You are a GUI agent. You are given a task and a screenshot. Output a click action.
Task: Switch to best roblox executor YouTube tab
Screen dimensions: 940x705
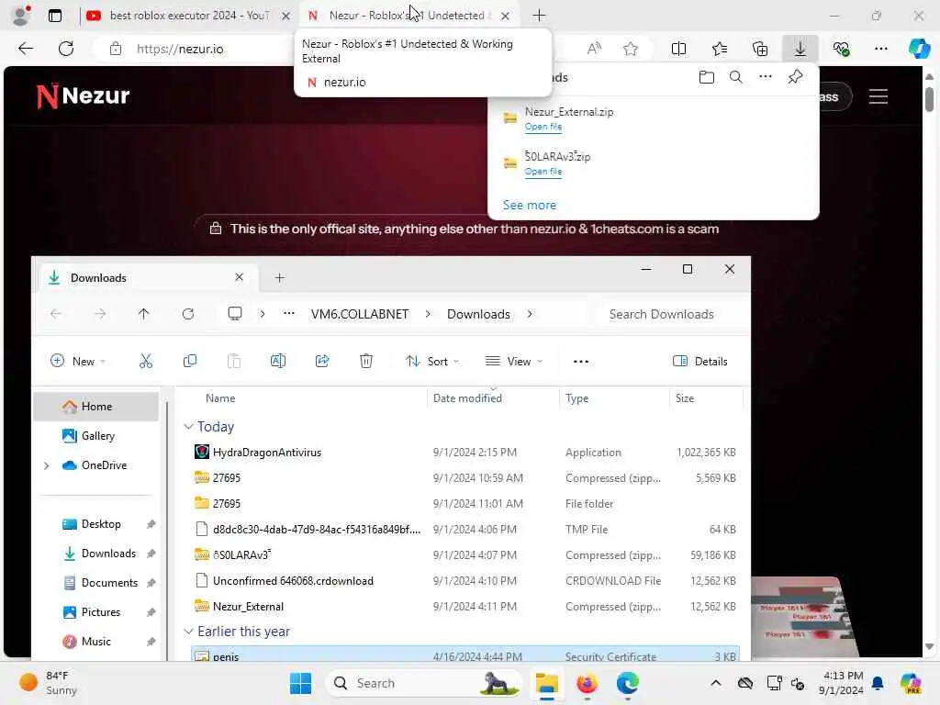pos(189,16)
